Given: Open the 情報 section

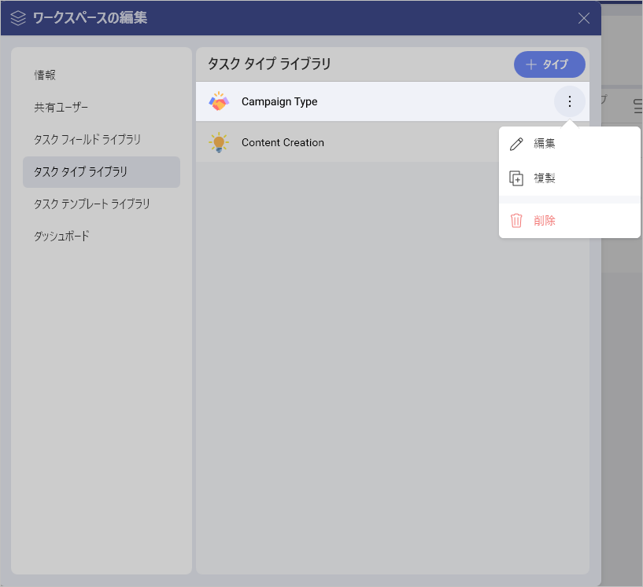Looking at the screenshot, I should click(x=102, y=75).
